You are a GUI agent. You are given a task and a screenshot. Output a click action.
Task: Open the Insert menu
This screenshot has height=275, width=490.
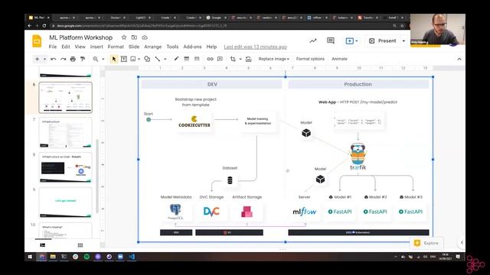(x=96, y=47)
